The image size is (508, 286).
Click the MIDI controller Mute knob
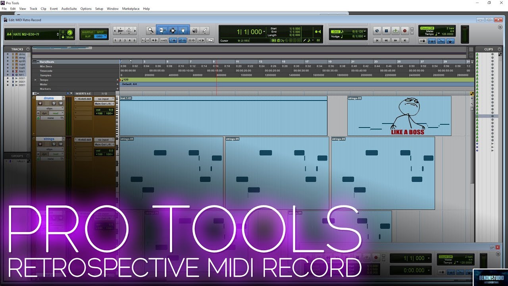(70, 33)
